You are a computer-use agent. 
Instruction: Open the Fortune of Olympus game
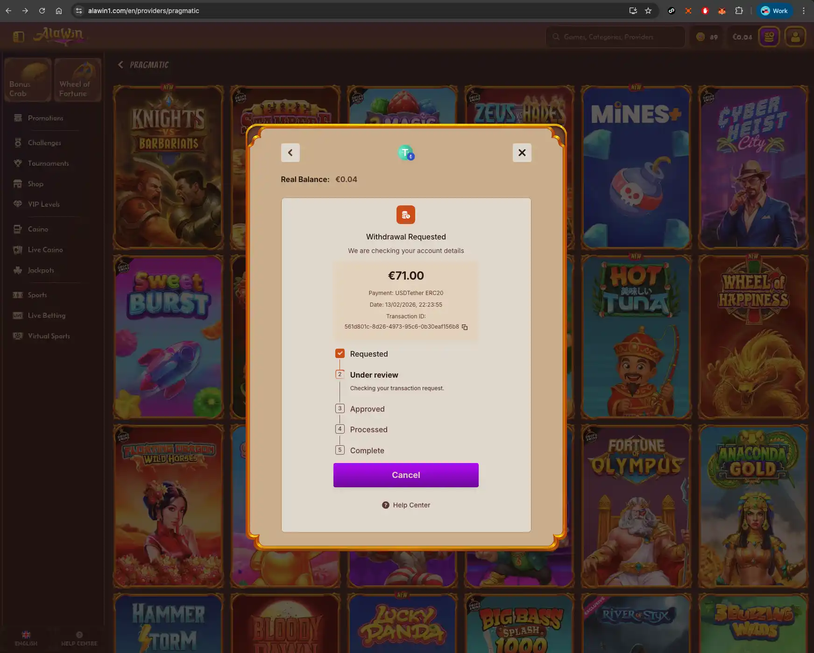636,506
